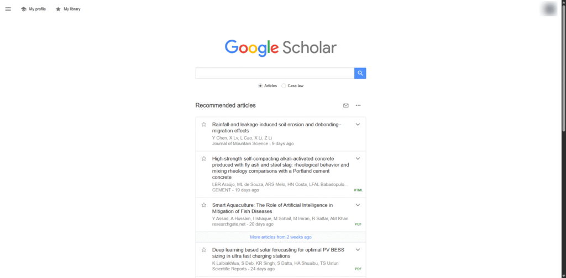This screenshot has height=278, width=566.
Task: Go to My profile
Action: [x=33, y=9]
